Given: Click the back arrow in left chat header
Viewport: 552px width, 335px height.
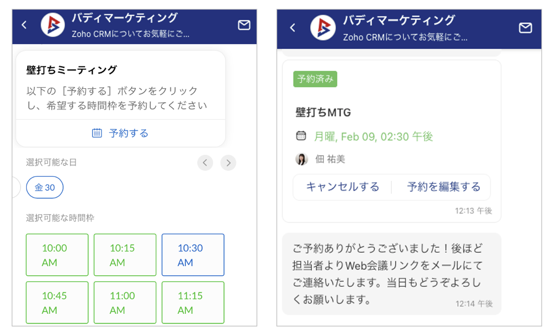Looking at the screenshot, I should 24,25.
